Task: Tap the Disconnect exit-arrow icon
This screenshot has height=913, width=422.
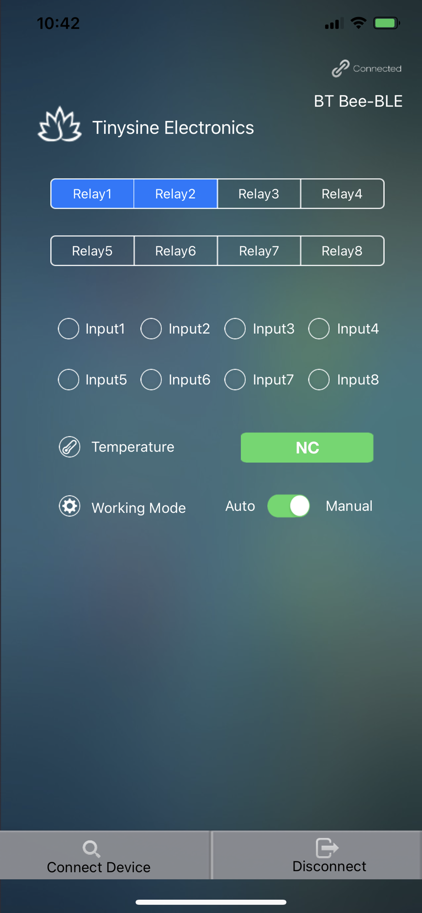Action: coord(327,848)
